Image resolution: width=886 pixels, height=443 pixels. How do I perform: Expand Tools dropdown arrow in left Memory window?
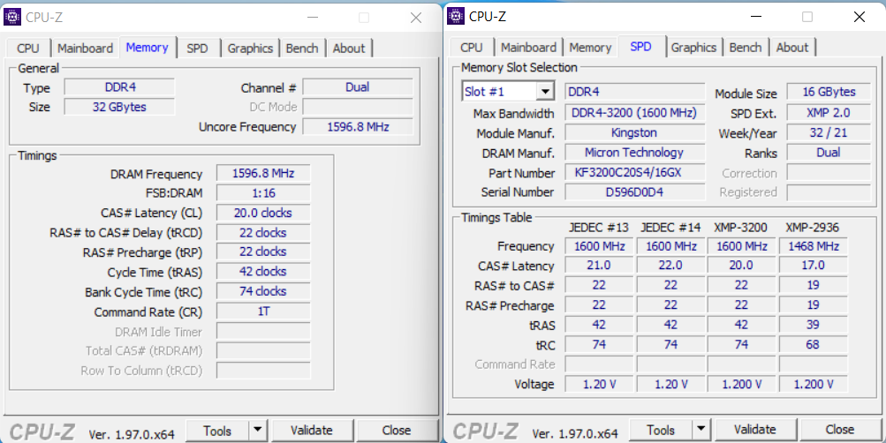(x=258, y=430)
